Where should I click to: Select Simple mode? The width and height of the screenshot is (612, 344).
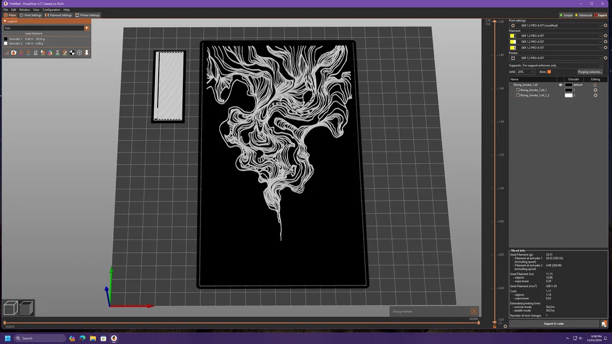(x=566, y=15)
